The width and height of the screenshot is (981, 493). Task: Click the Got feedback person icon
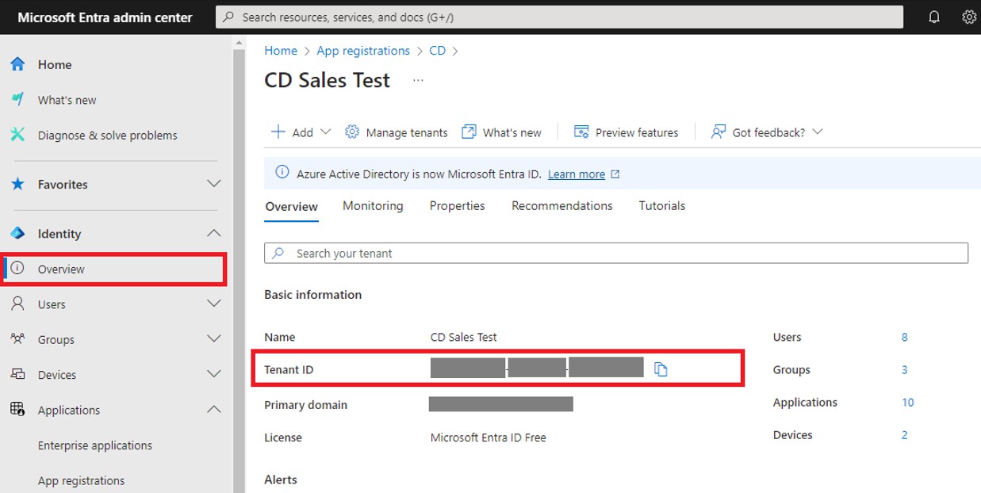(719, 132)
